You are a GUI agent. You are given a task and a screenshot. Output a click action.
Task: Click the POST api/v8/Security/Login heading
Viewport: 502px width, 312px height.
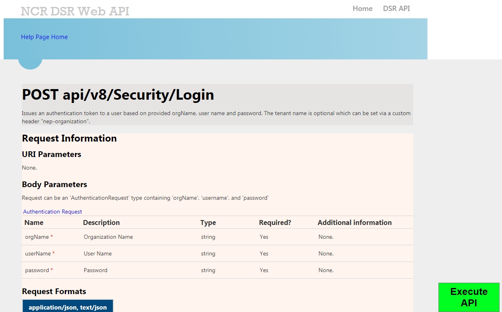pyautogui.click(x=118, y=95)
